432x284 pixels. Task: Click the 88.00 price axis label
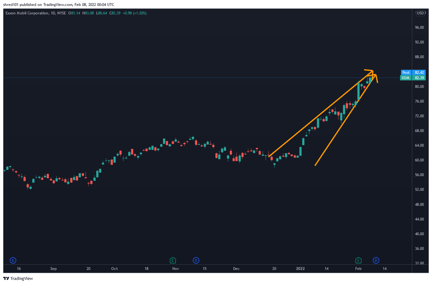pyautogui.click(x=419, y=57)
